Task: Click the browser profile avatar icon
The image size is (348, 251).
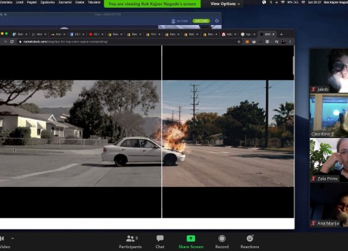Action: pyautogui.click(x=283, y=42)
